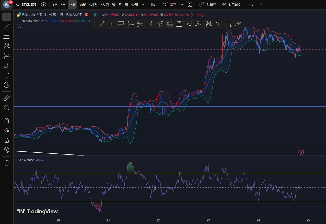Start 리플레이 bar replay
The height and width of the screenshot is (224, 326).
tap(231, 5)
